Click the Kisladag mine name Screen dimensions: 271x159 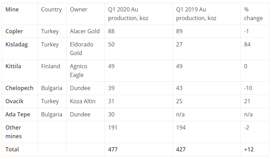[17, 44]
